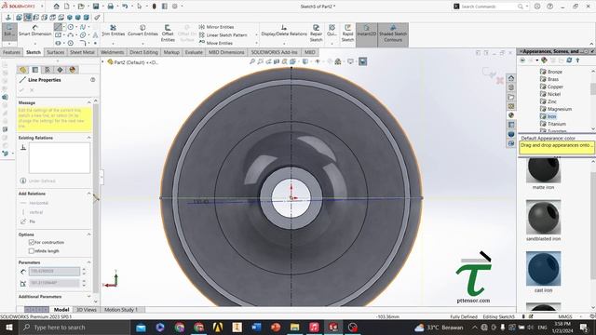
Task: Open the SOLIDWORKS logo menu arrow
Action: coord(42,7)
